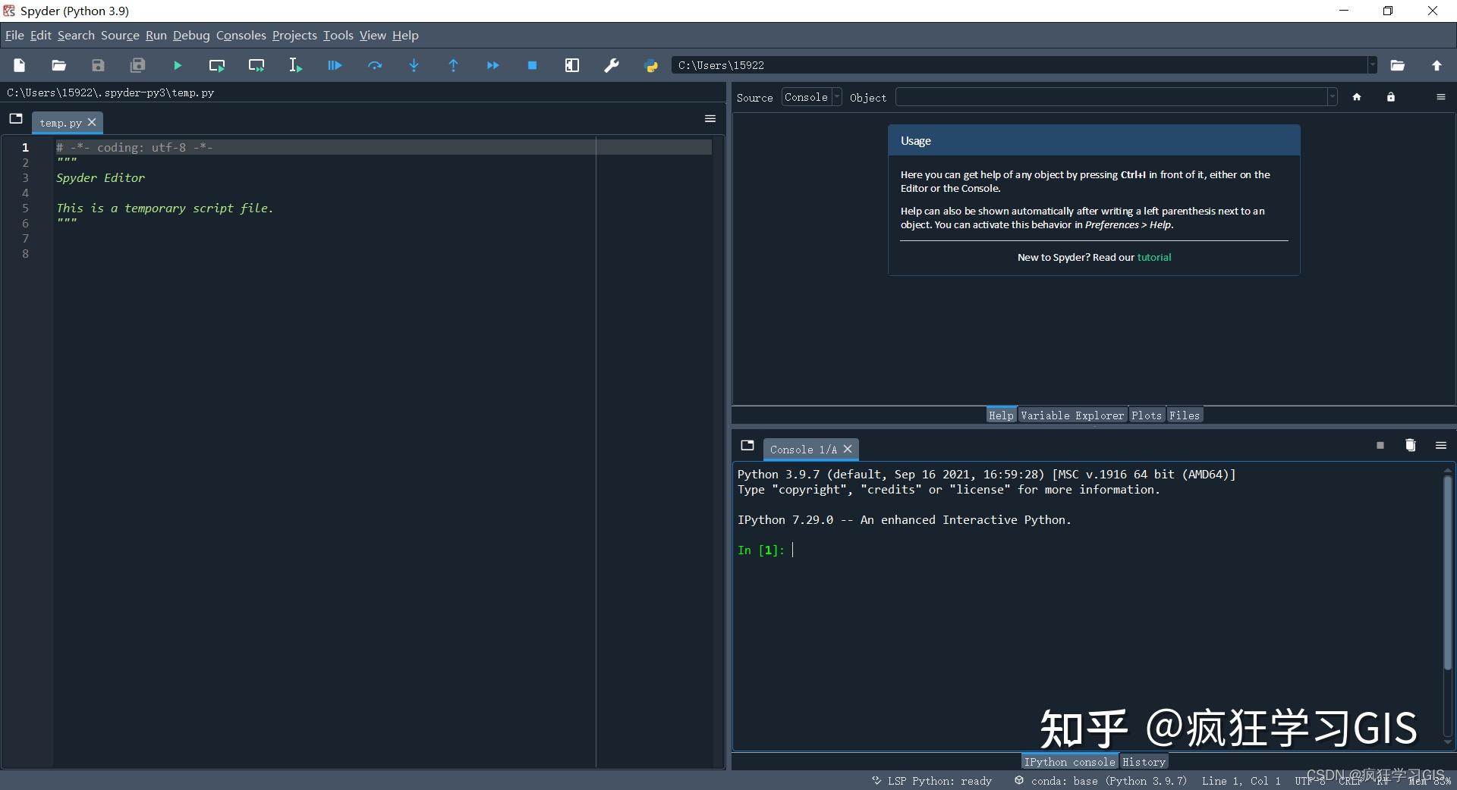Open the PYTHONPATH manager
This screenshot has width=1457, height=790.
coord(651,65)
